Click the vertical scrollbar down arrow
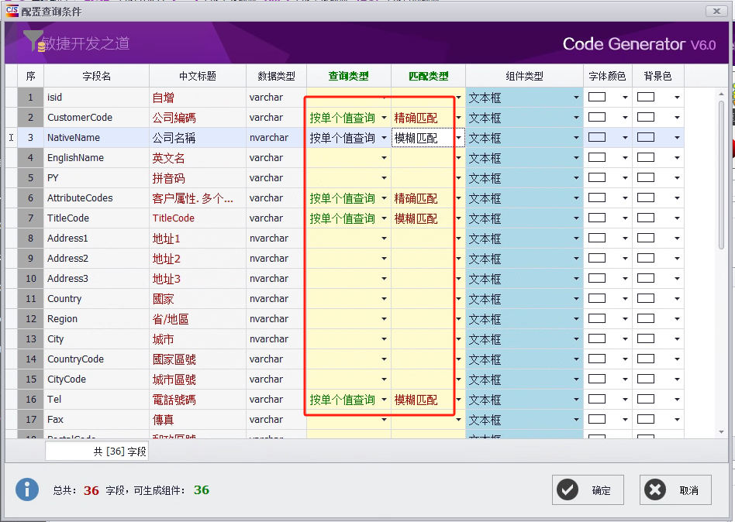This screenshot has width=735, height=522. click(721, 432)
